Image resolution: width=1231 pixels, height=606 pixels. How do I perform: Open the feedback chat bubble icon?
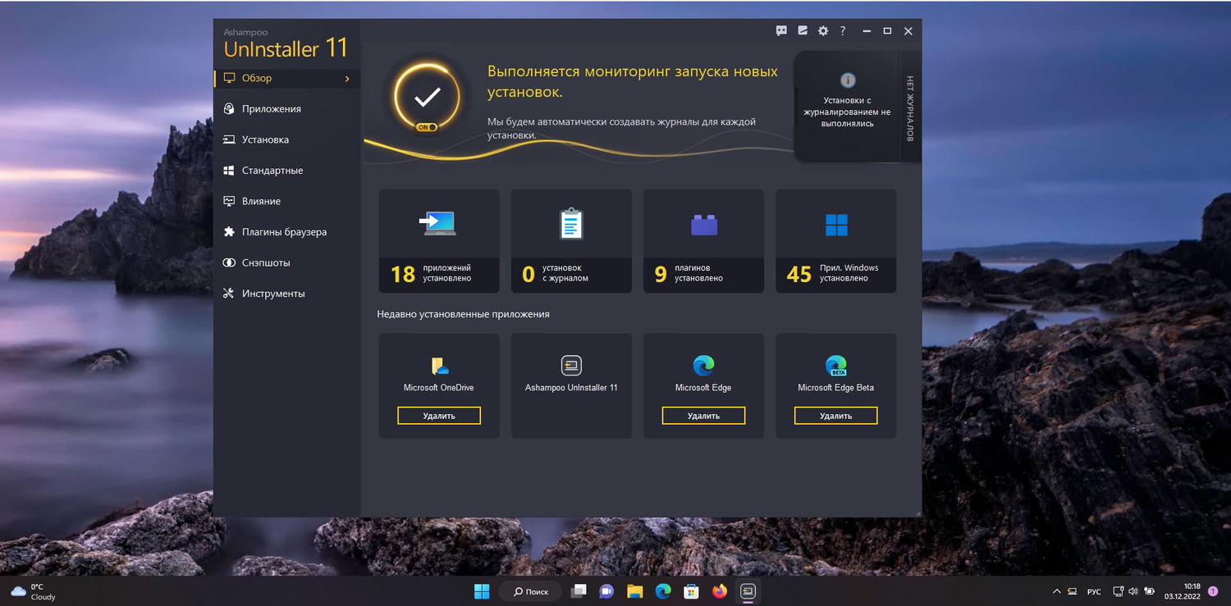[781, 31]
